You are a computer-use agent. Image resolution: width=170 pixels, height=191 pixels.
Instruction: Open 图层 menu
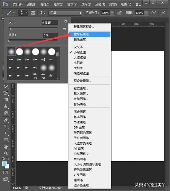point(58,5)
